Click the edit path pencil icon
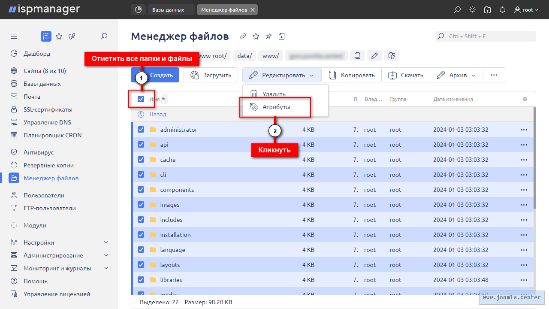The height and width of the screenshot is (309, 549). [x=374, y=55]
